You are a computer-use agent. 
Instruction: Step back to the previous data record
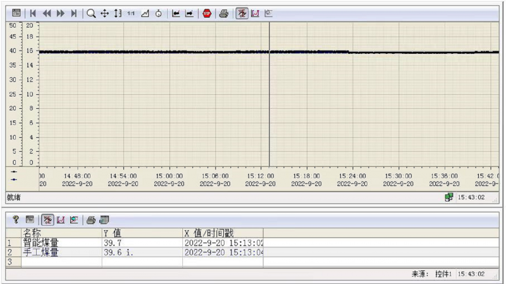tap(47, 13)
